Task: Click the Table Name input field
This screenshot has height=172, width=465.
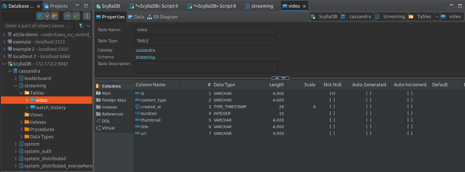Action: (206, 30)
